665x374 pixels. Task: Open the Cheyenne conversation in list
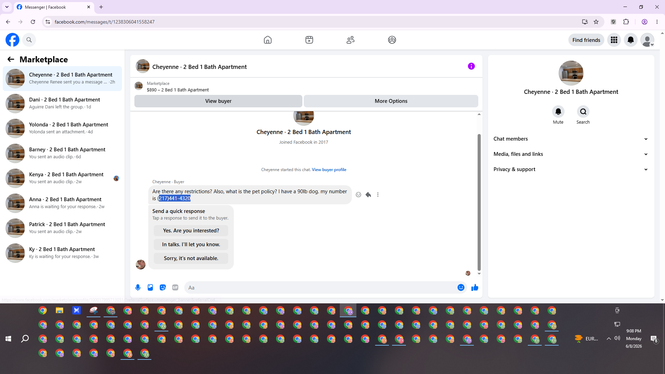coord(62,79)
